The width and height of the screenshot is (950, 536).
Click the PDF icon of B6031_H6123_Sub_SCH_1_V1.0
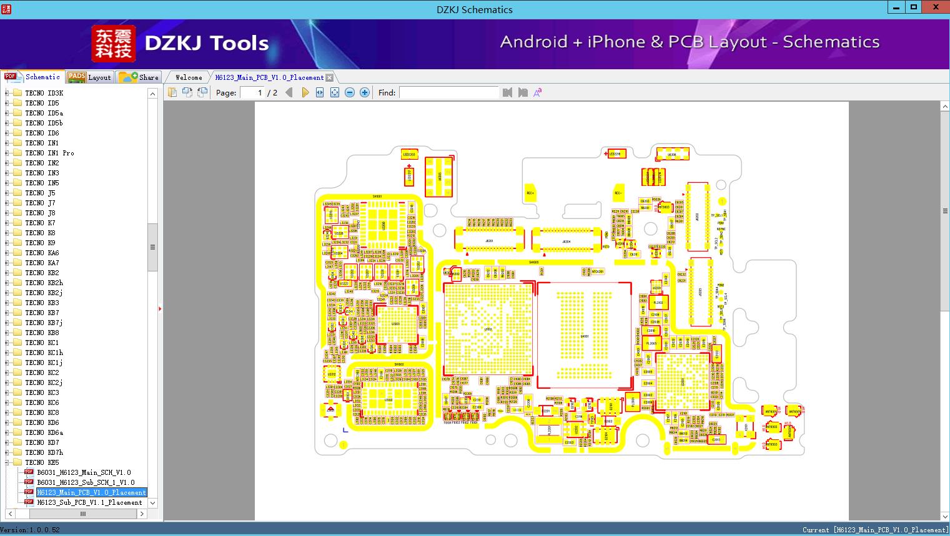pos(29,482)
